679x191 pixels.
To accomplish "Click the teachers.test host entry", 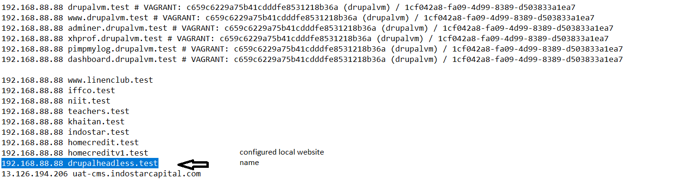I will [x=65, y=111].
